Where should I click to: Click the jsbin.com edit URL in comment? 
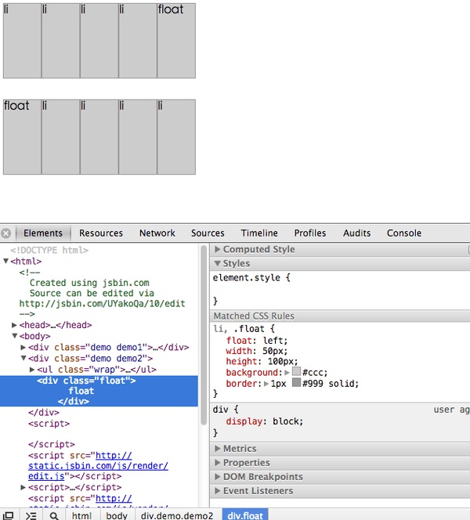tap(102, 303)
